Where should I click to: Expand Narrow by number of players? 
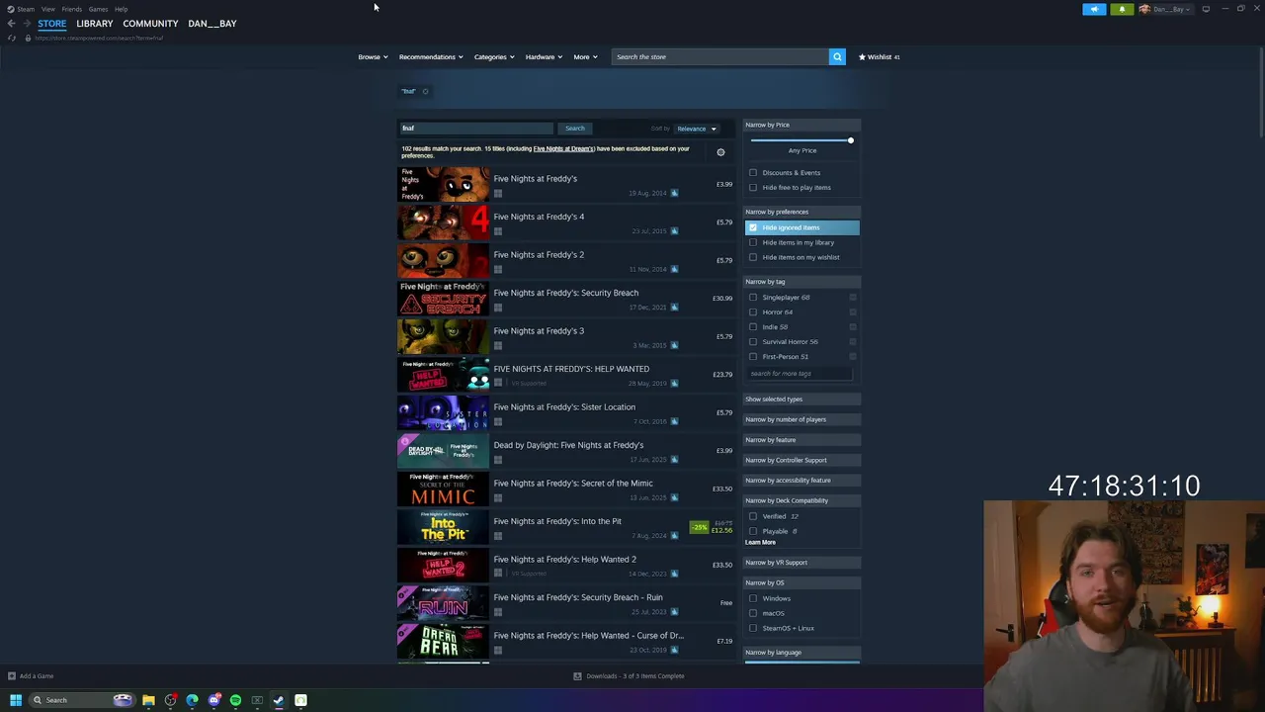(801, 419)
